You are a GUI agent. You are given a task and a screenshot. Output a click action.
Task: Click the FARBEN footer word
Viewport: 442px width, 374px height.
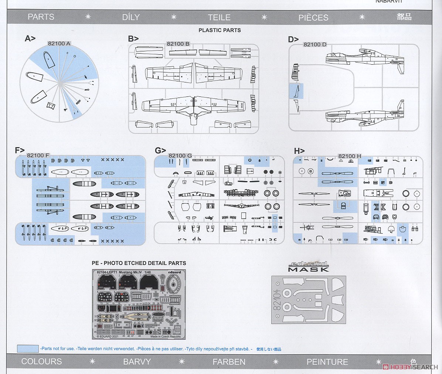[229, 362]
